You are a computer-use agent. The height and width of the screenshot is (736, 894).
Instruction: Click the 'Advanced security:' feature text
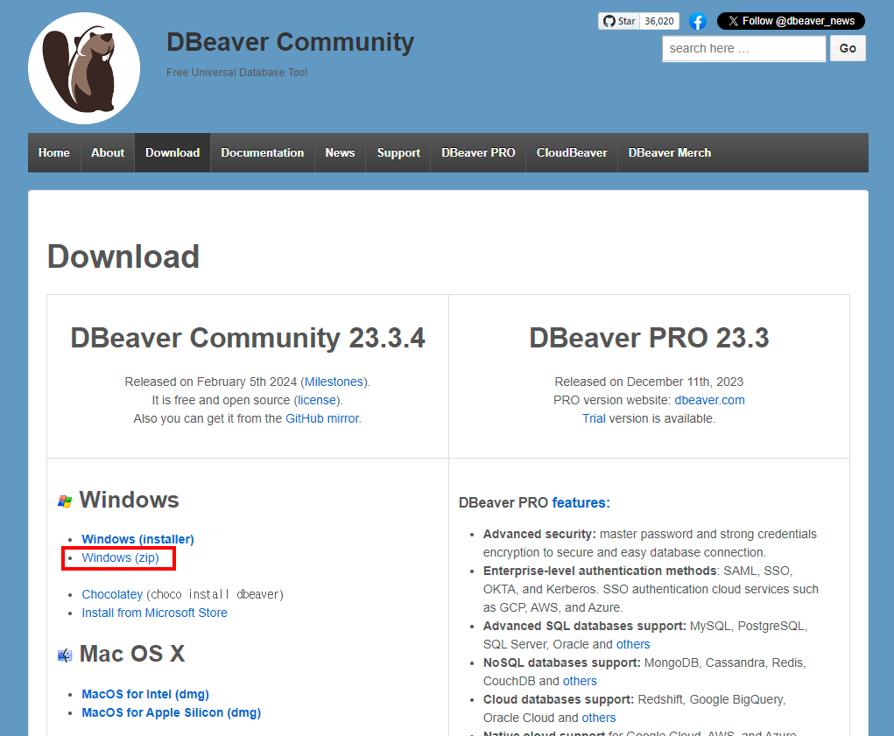point(539,534)
